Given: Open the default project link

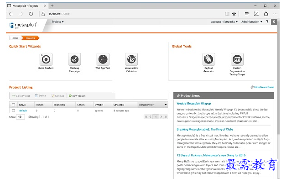Looking at the screenshot, I should pyautogui.click(x=23, y=111).
